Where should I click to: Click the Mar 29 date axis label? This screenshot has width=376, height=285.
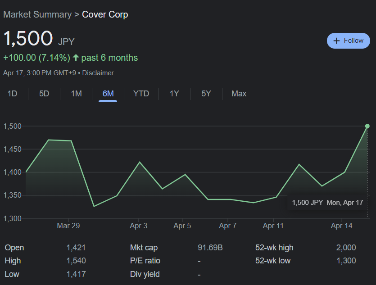pos(68,226)
